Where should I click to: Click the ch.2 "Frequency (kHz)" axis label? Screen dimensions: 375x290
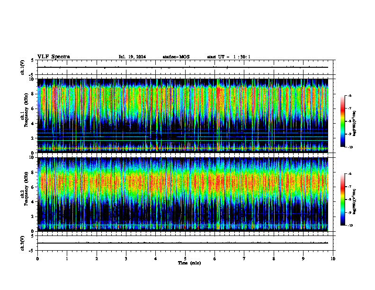coord(26,189)
